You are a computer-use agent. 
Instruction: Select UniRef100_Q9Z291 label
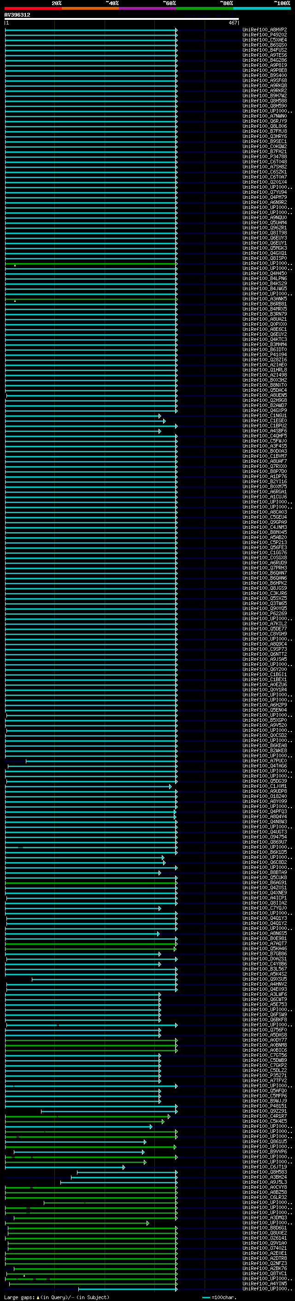click(265, 1110)
